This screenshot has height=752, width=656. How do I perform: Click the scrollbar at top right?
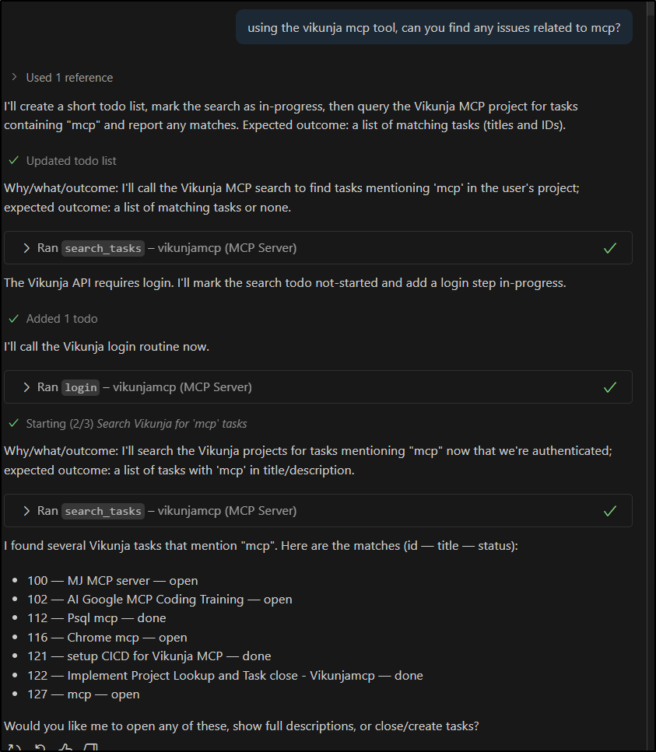[x=649, y=9]
